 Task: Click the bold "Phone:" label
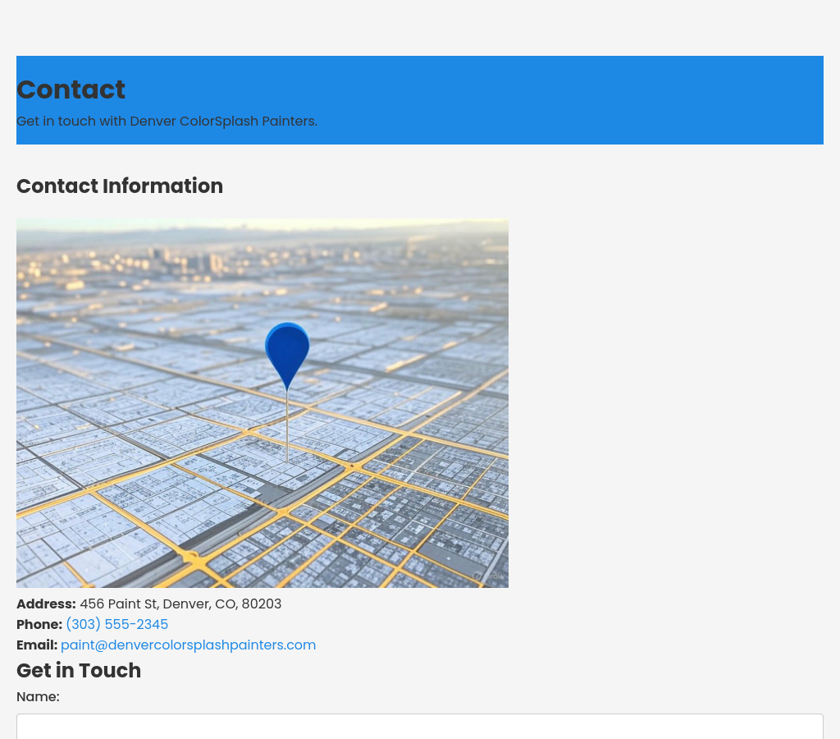[x=39, y=625]
